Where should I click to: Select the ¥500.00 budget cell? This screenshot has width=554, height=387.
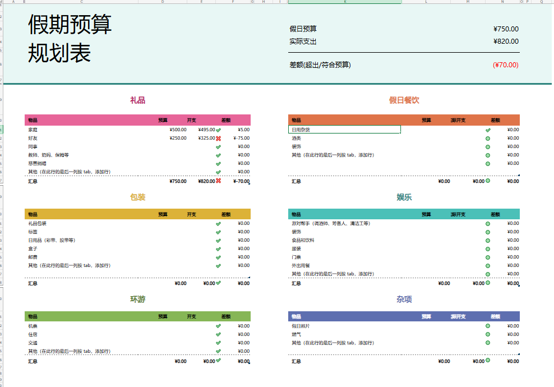(x=178, y=130)
